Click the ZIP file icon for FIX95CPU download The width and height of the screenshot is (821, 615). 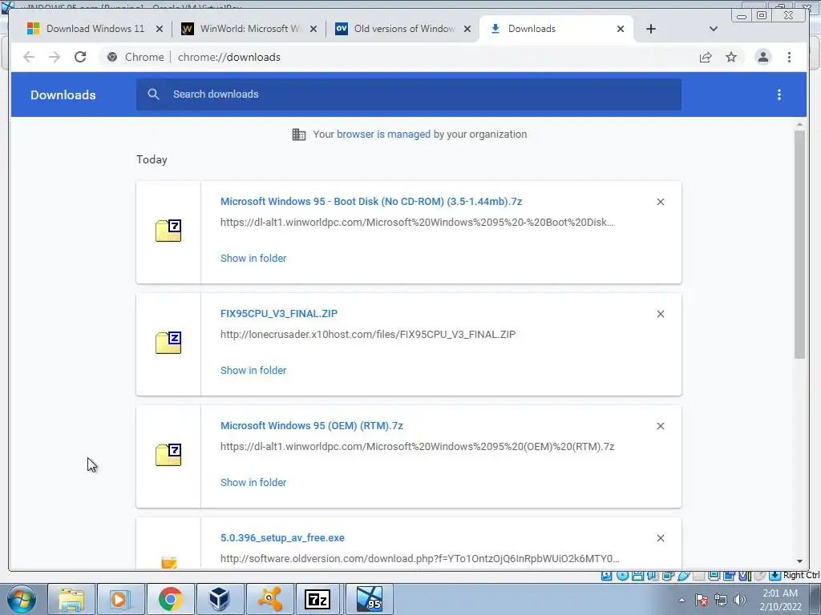168,343
